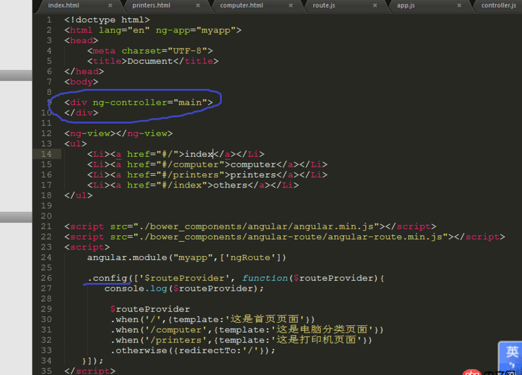
Task: Close the index.html tab
Action: click(110, 5)
